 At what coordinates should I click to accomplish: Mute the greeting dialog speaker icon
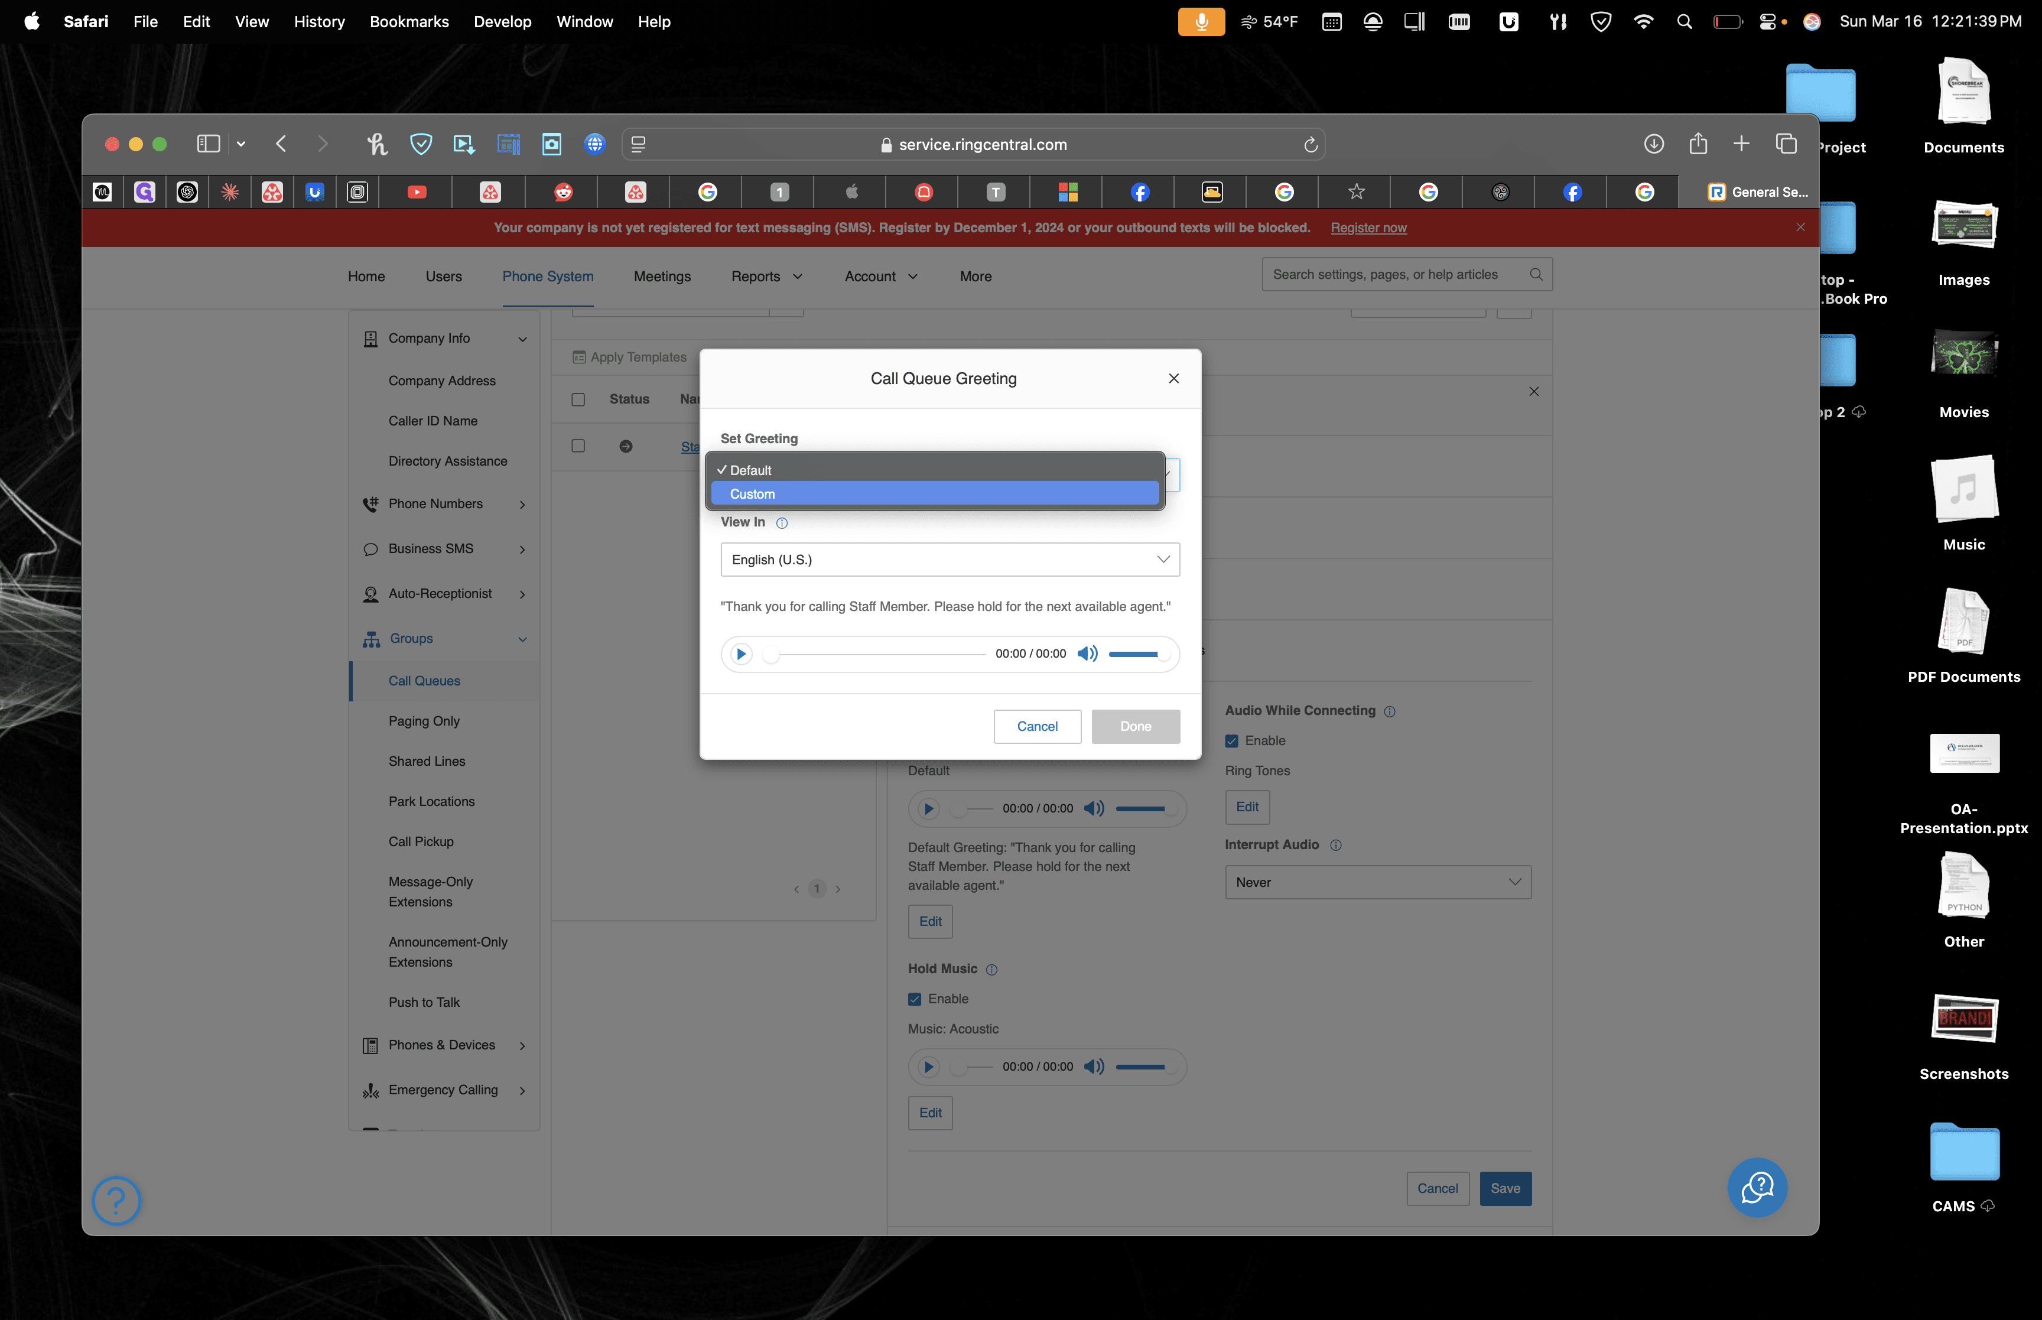[1087, 654]
